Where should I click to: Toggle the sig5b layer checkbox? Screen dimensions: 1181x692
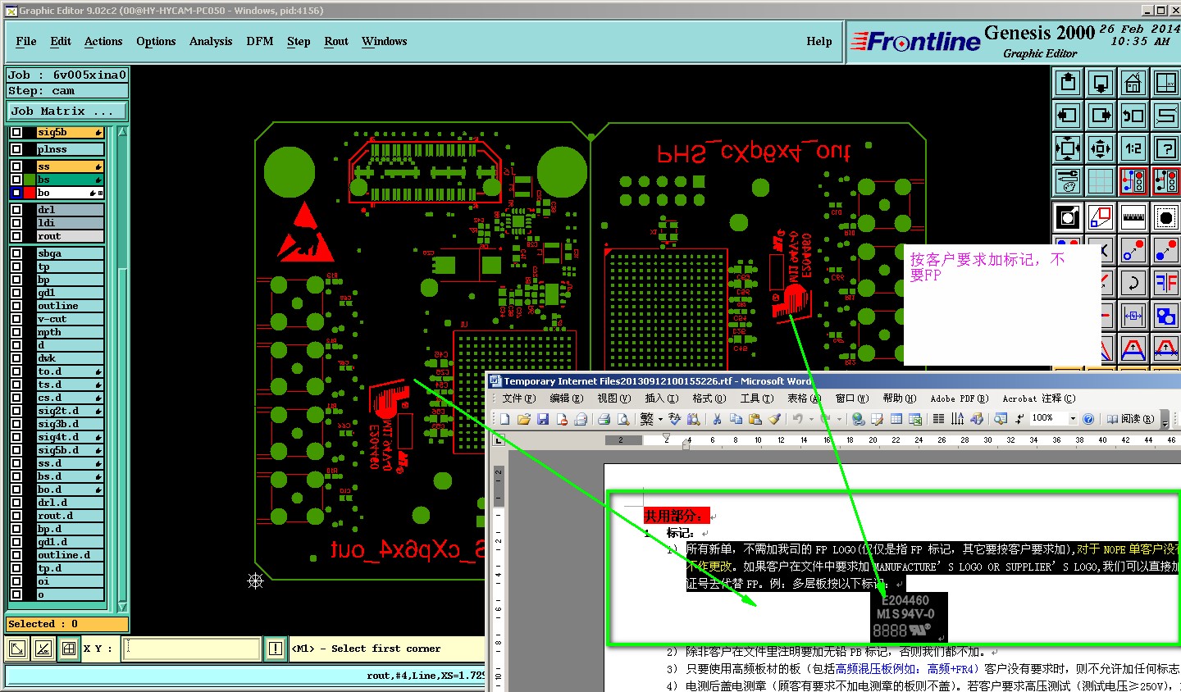click(x=16, y=132)
